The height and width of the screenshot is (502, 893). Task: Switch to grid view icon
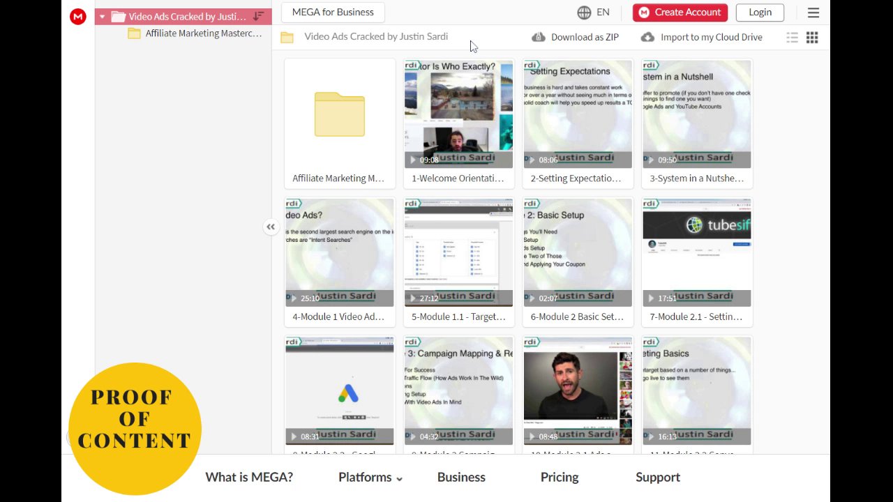[812, 38]
